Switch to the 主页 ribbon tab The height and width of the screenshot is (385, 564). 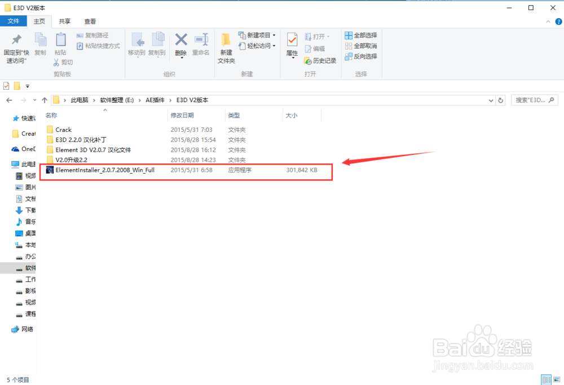click(x=39, y=21)
